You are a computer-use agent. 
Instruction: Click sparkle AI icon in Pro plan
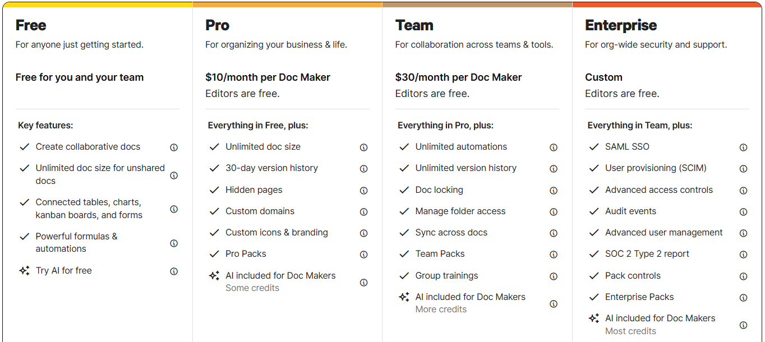(x=214, y=276)
